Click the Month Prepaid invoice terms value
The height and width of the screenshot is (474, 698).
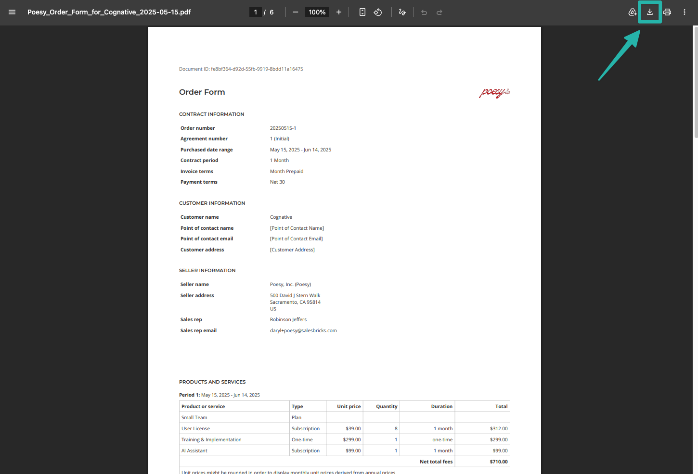[287, 172]
